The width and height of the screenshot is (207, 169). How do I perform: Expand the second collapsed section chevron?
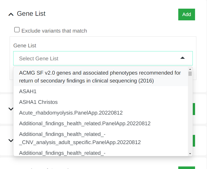pyautogui.click(x=11, y=140)
